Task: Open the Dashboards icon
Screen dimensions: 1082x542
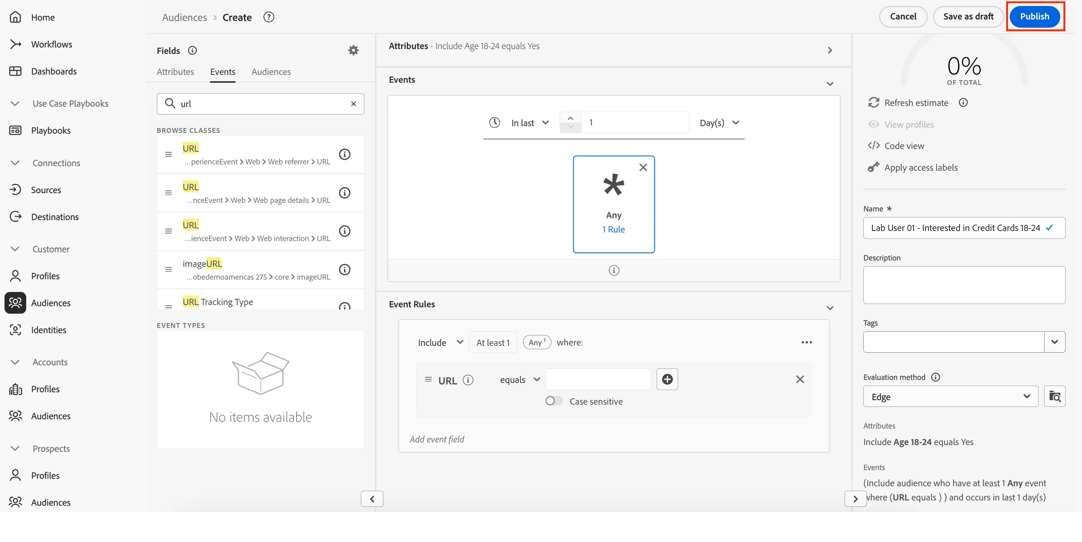Action: click(16, 71)
